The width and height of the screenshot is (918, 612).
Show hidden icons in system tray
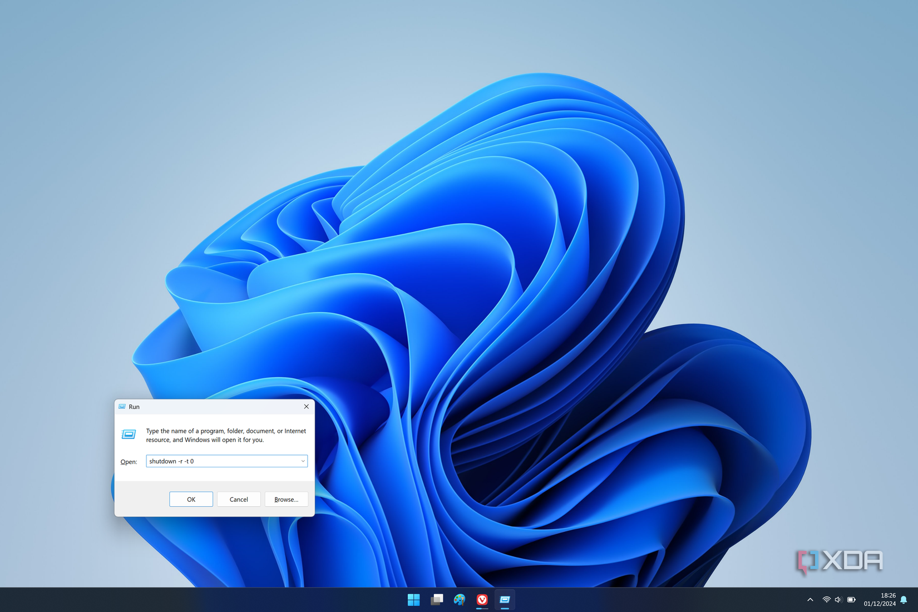(810, 600)
